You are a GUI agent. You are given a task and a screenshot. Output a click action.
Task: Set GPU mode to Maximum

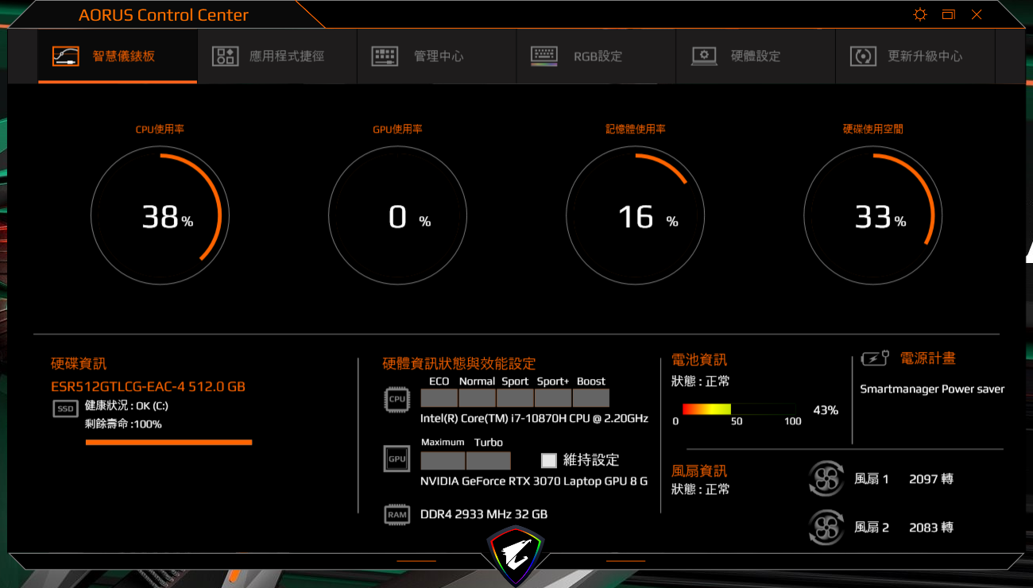pos(443,460)
